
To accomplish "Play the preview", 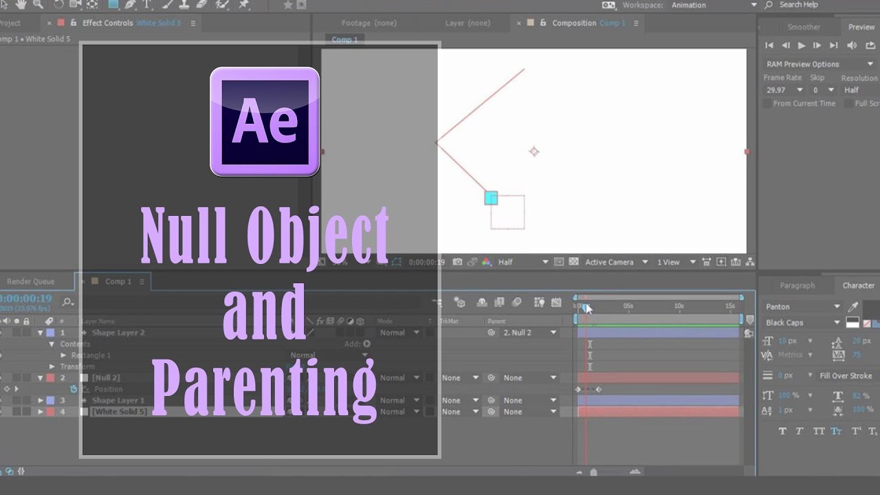I will click(802, 45).
